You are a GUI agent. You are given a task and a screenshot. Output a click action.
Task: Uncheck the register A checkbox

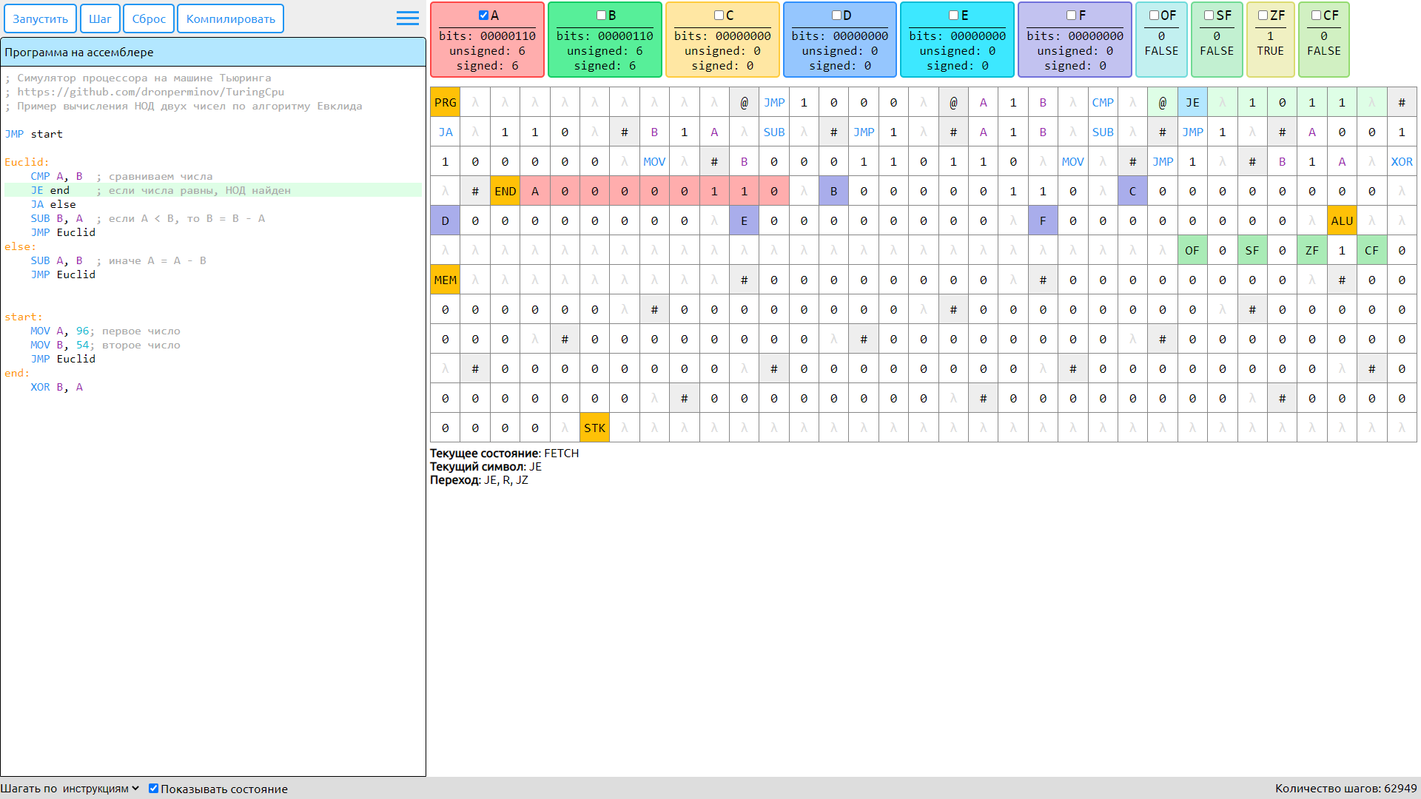tap(483, 16)
